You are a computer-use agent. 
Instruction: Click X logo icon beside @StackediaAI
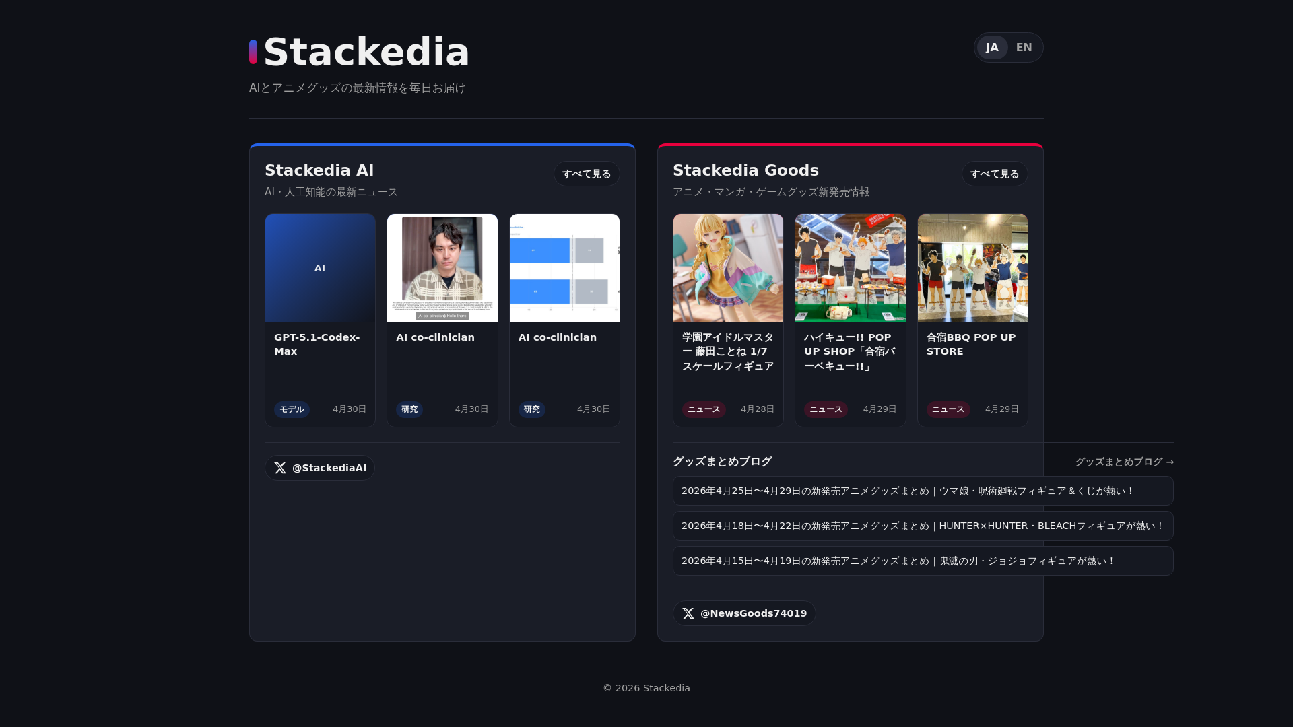pos(280,468)
